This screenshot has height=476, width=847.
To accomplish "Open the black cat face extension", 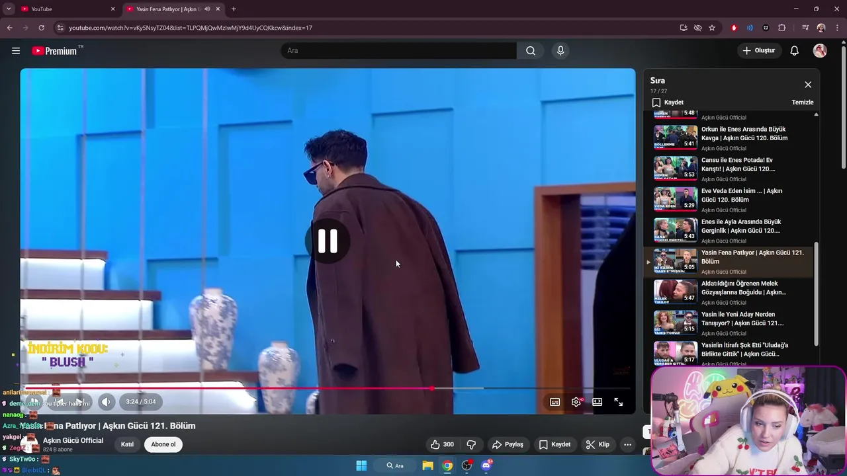I will (x=766, y=28).
